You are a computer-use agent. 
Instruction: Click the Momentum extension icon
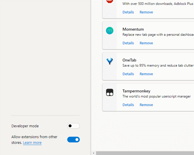pyautogui.click(x=110, y=31)
